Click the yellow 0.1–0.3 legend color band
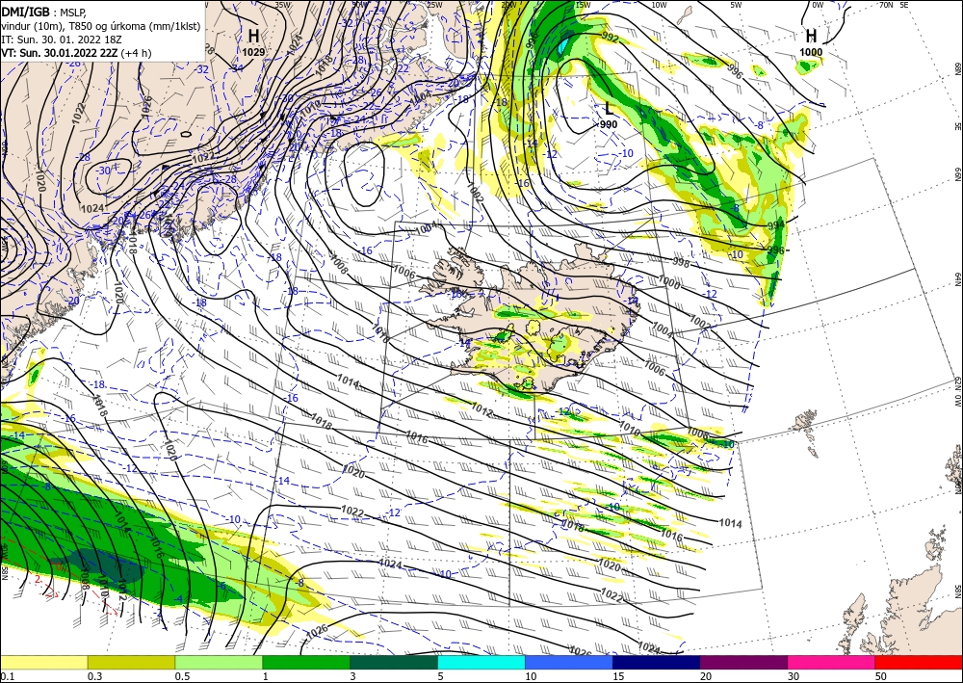 pyautogui.click(x=43, y=662)
